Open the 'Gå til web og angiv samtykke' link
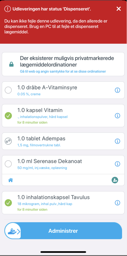127x256 pixels. 63,71
